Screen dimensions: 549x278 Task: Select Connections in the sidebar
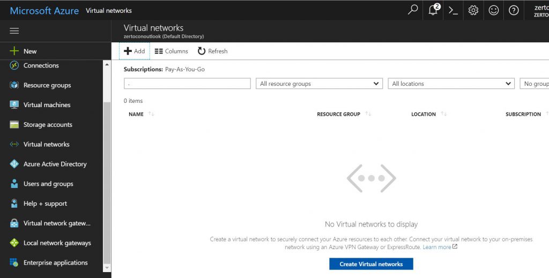tap(41, 65)
